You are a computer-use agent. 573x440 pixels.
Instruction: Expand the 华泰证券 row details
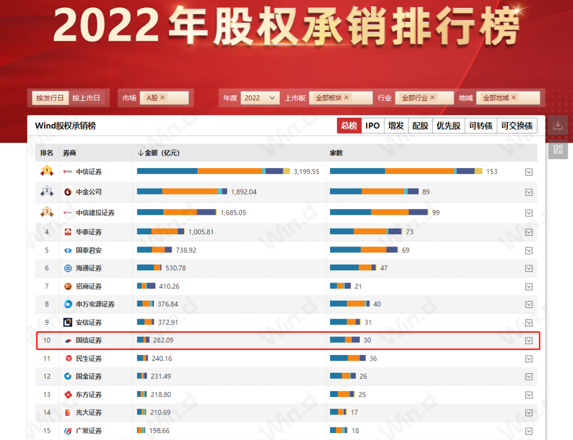tap(529, 232)
